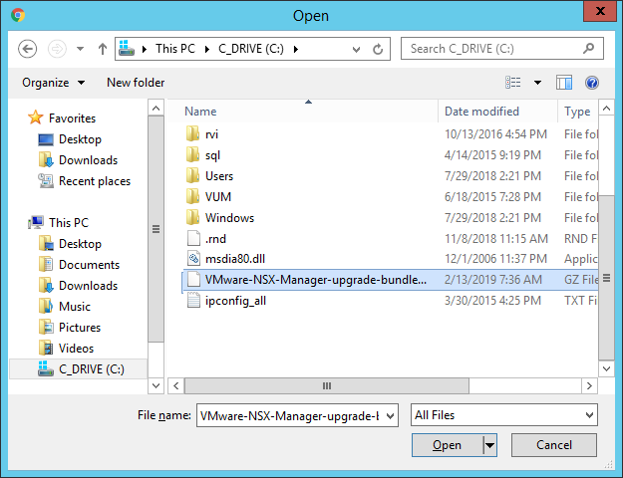
Task: Open the Pictures folder
Action: click(x=70, y=328)
